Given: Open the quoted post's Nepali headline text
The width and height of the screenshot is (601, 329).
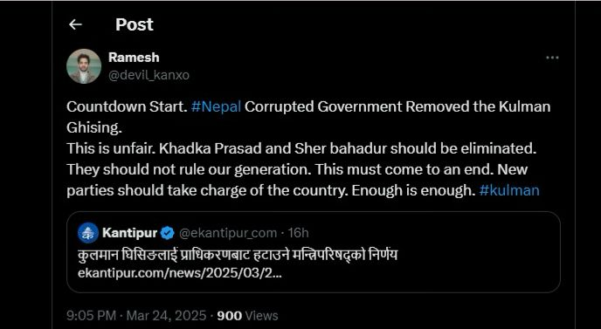Looking at the screenshot, I should (x=238, y=254).
